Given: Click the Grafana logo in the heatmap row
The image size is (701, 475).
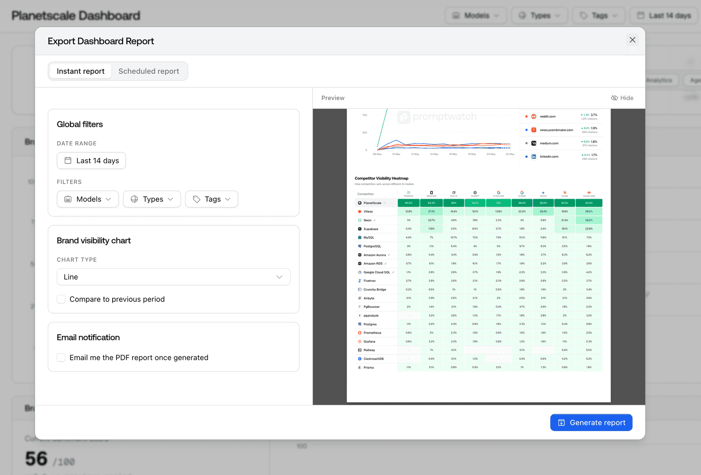Looking at the screenshot, I should pos(360,341).
